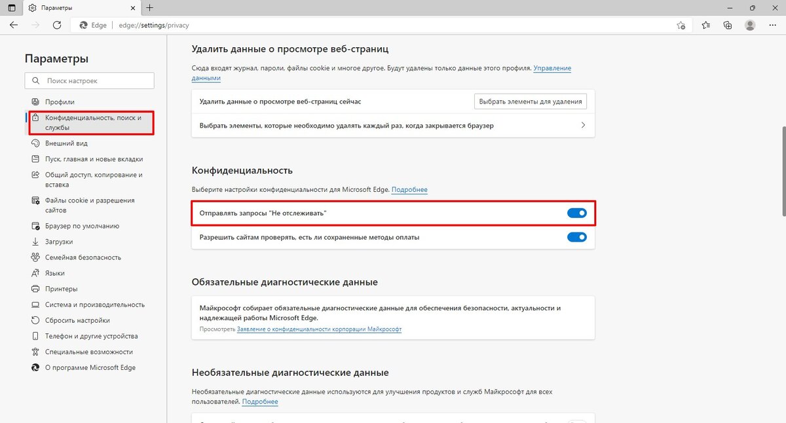The width and height of the screenshot is (786, 423).
Task: Click "Выбрать элементы для удаления" button
Action: (x=530, y=101)
